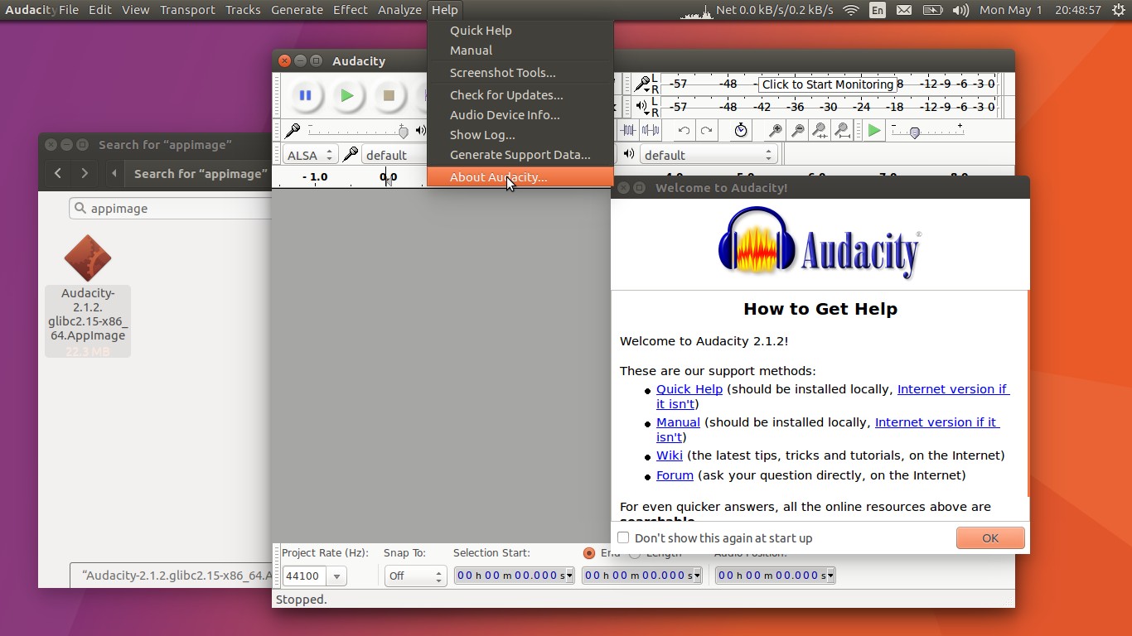Redo the last undone action
Viewport: 1132px width, 636px height.
coord(706,130)
